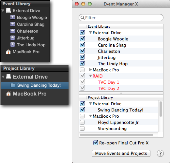The width and height of the screenshot is (170, 163).
Task: Click the Move Events and Projects button
Action: [x=121, y=153]
